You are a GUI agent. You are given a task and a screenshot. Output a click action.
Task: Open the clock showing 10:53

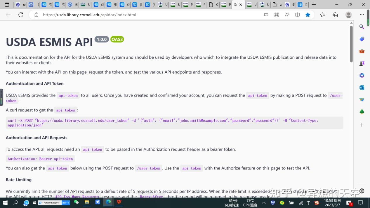332,203
